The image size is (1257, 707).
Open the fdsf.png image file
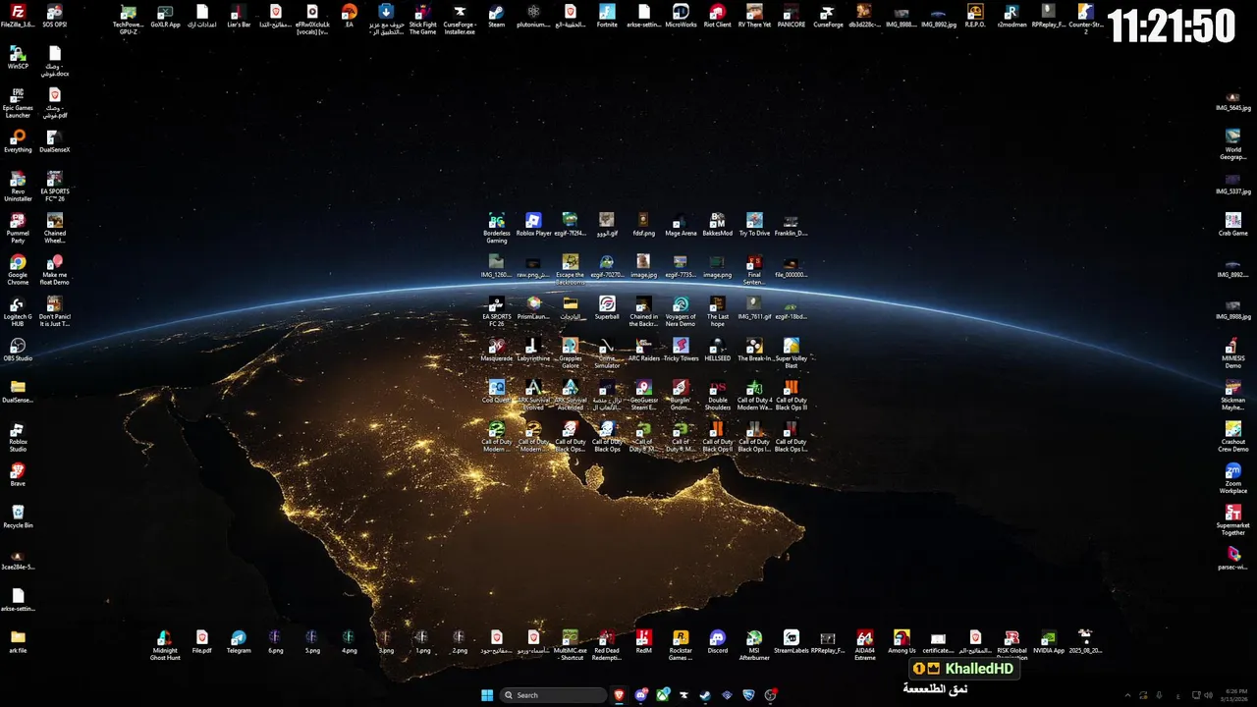point(644,225)
